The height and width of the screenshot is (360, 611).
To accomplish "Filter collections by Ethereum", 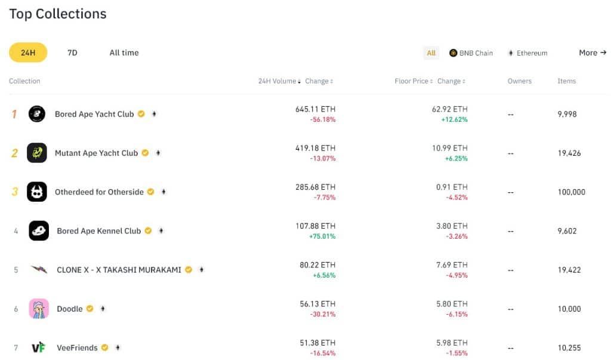I will (x=528, y=53).
